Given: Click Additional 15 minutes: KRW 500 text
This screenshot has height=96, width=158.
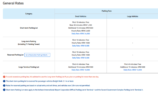Looking at the screenshot, I should [81, 67].
